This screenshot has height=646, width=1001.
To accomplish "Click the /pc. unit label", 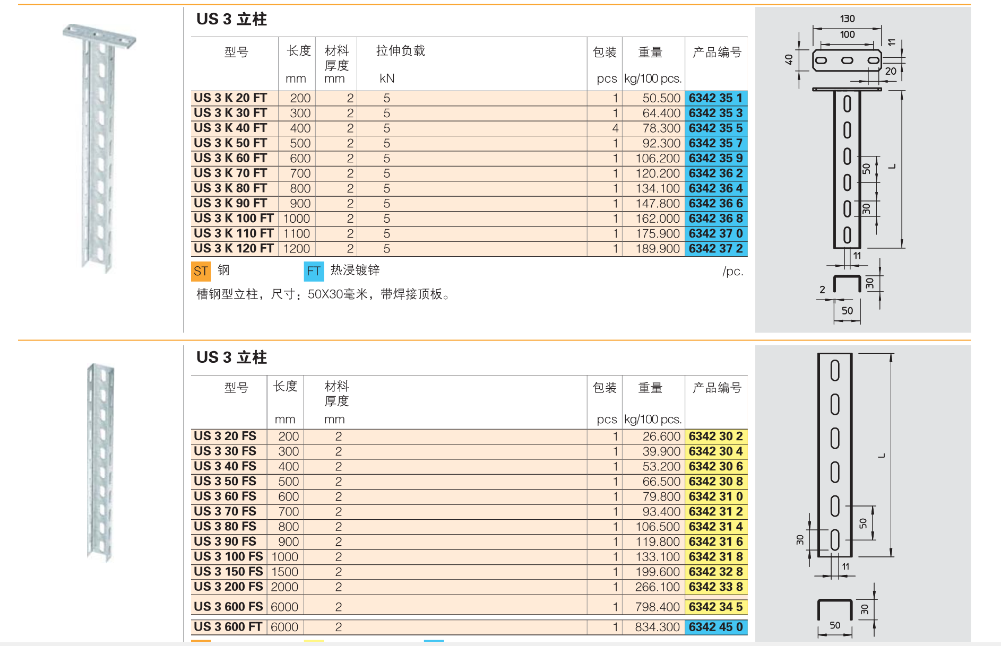I will tap(732, 272).
